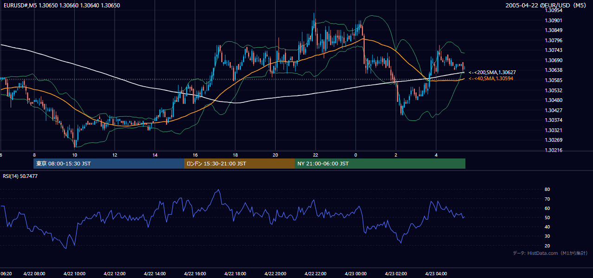Image resolution: width=593 pixels, height=278 pixels.
Task: Click the 4/22 20:00 time label
Action: click(276, 274)
